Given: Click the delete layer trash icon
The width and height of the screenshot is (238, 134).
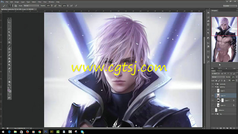Looking at the screenshot, I should pos(234,128).
